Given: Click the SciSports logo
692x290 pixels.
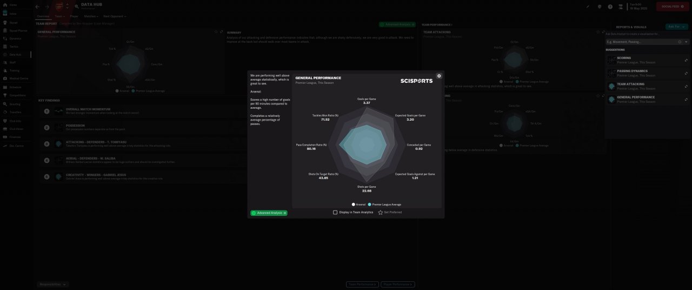Looking at the screenshot, I should coord(416,81).
